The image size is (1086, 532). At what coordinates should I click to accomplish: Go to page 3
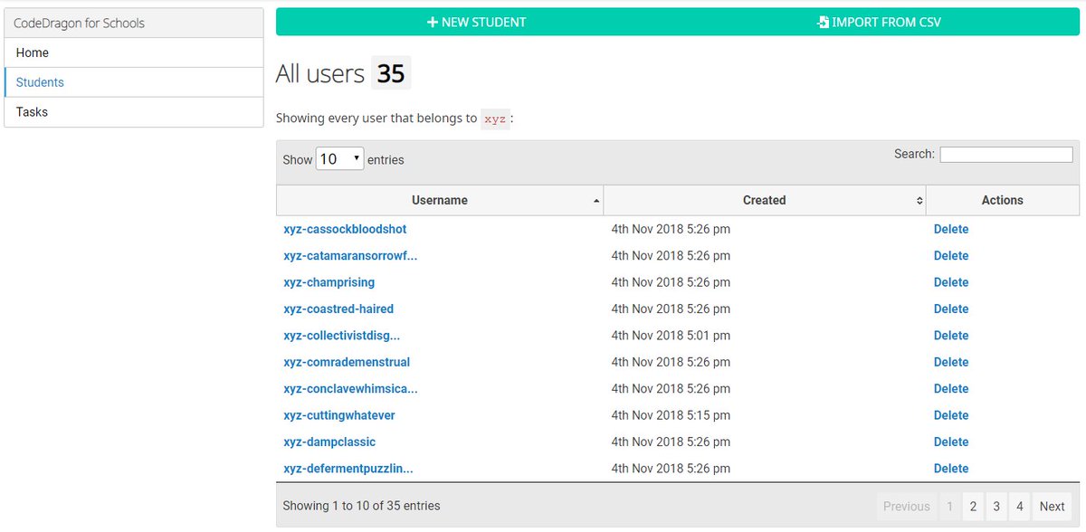pos(996,507)
